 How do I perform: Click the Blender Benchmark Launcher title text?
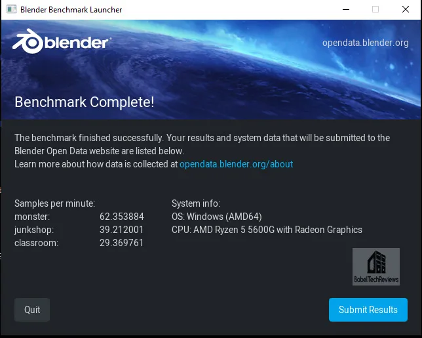[71, 10]
